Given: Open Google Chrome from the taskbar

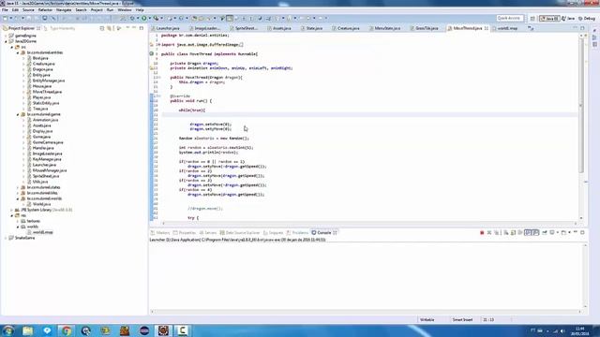Looking at the screenshot, I should click(x=67, y=330).
